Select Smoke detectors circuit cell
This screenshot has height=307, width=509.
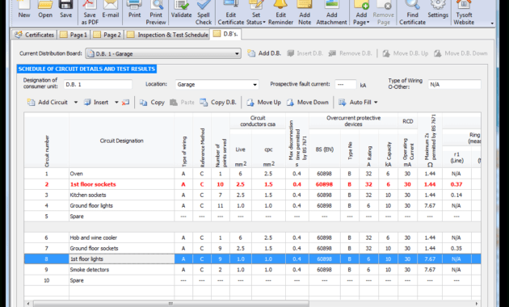(x=122, y=270)
